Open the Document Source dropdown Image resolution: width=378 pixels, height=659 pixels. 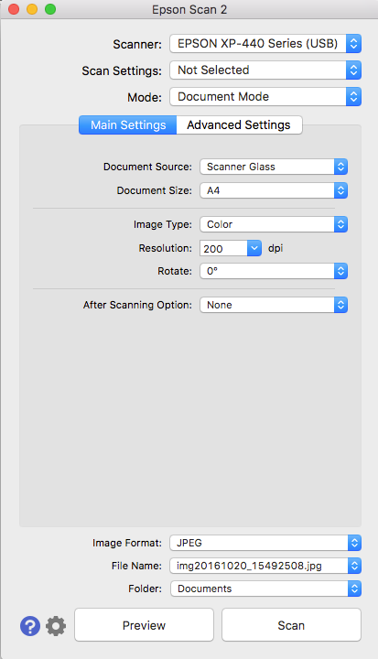point(274,167)
